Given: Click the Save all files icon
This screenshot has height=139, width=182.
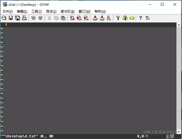Looking at the screenshot, I should tap(17, 18).
